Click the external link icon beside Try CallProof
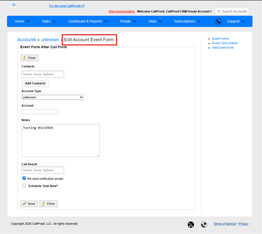The image size is (262, 234). point(83,6)
